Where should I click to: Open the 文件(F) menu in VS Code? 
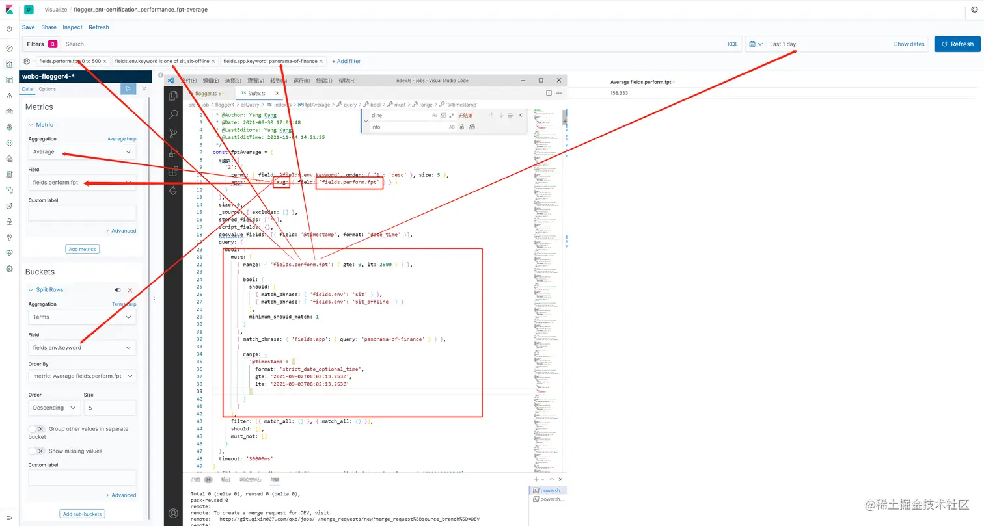coord(189,81)
